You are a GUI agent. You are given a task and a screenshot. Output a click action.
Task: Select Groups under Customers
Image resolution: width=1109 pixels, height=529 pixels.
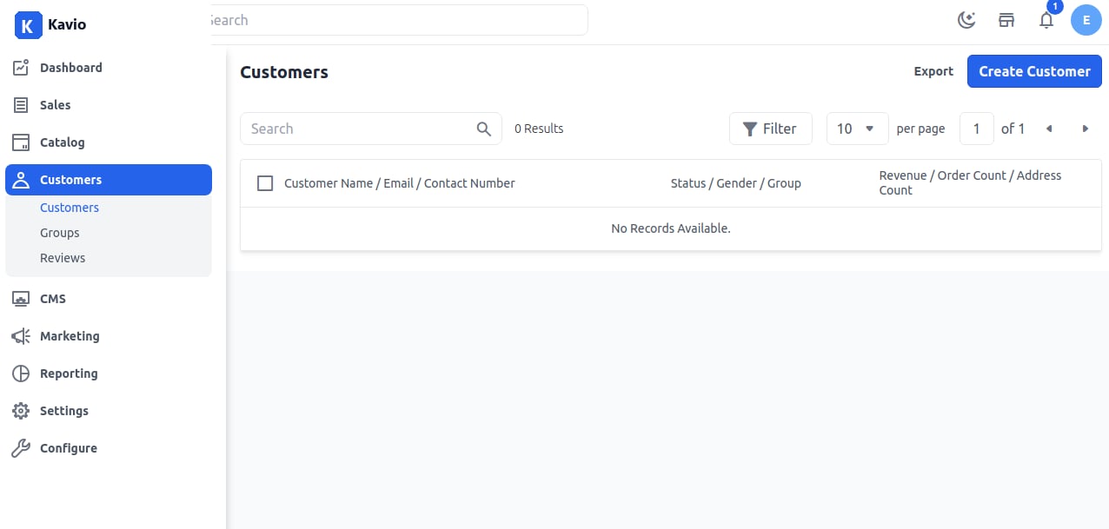(60, 233)
